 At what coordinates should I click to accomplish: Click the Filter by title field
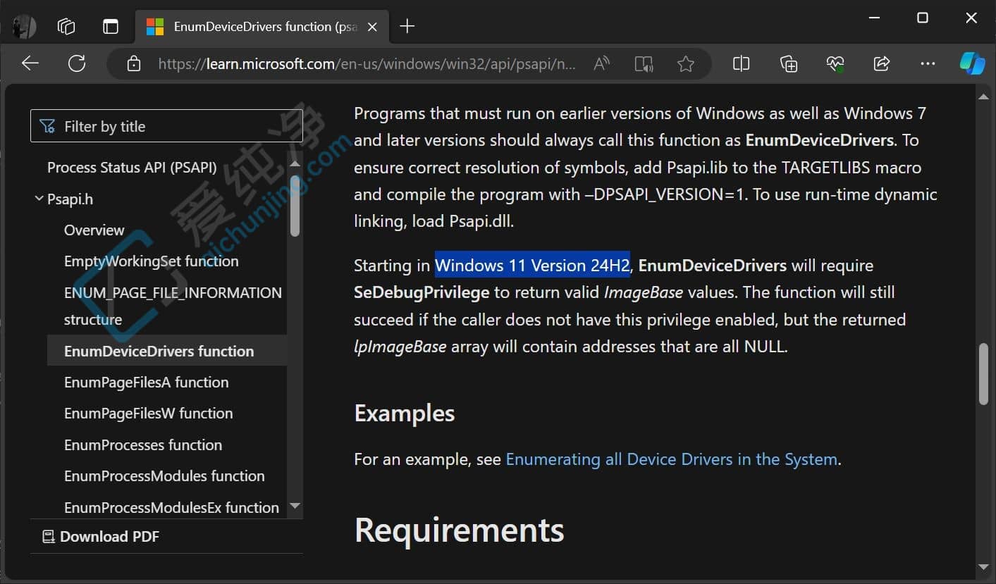[x=167, y=125]
